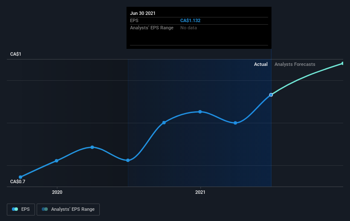Viewport: 350px width, 221px height.
Task: Click the CA$0.7 y-axis label
Action: [x=17, y=181]
